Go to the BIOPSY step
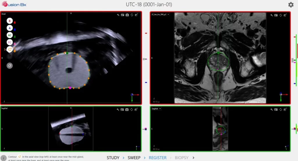This screenshot has width=298, height=161. click(x=182, y=158)
